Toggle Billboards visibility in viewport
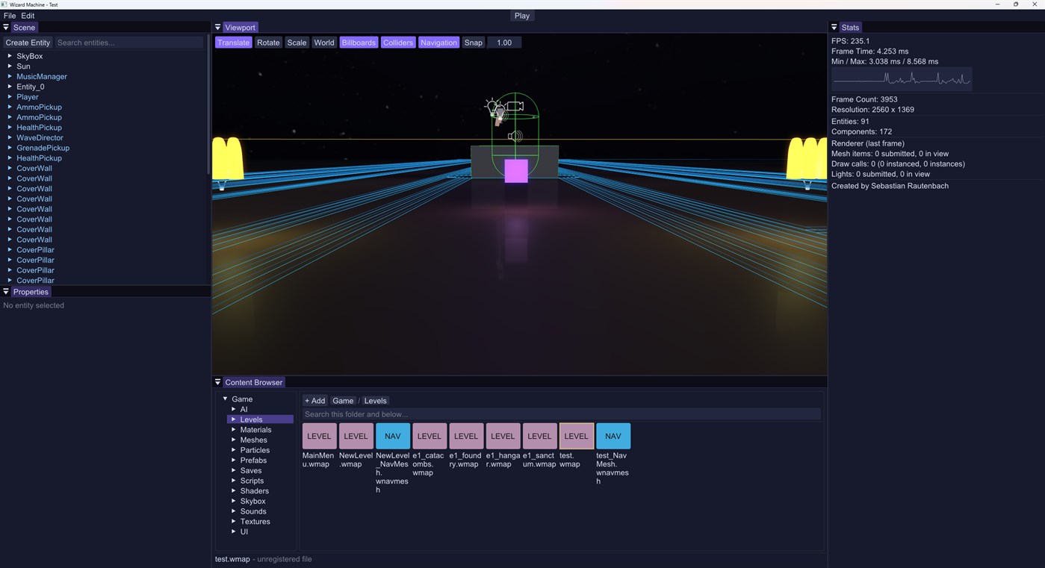The image size is (1045, 568). tap(359, 43)
